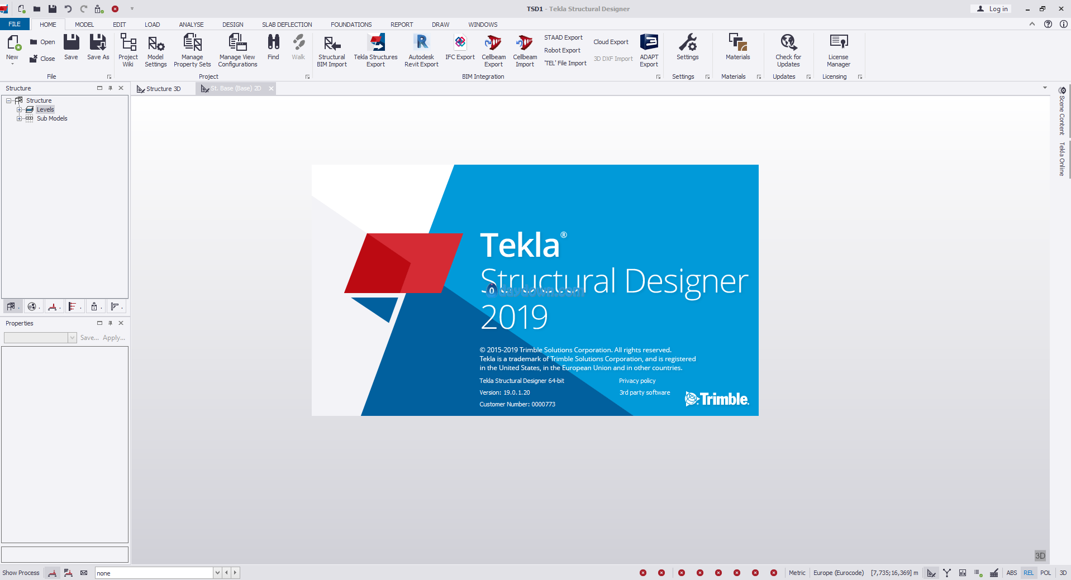Open Manage Property Sets
Screen dimensions: 1071x580
click(x=192, y=50)
